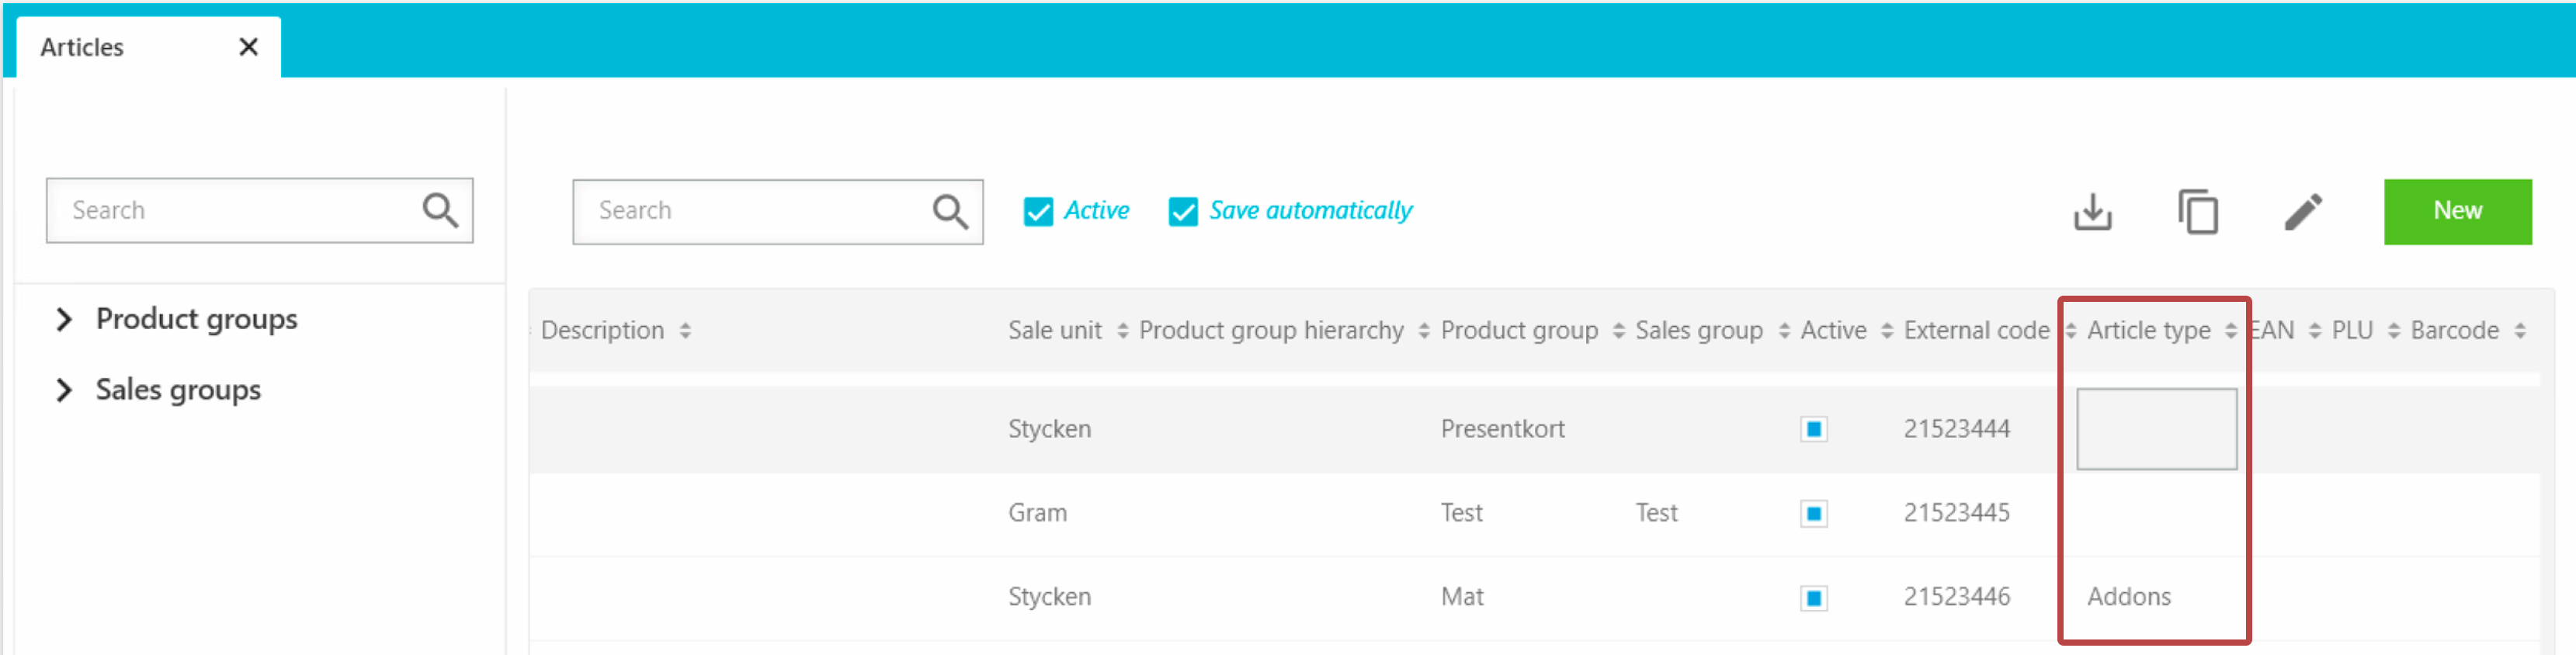Image resolution: width=2576 pixels, height=655 pixels.
Task: Click the green New button
Action: click(x=2456, y=212)
